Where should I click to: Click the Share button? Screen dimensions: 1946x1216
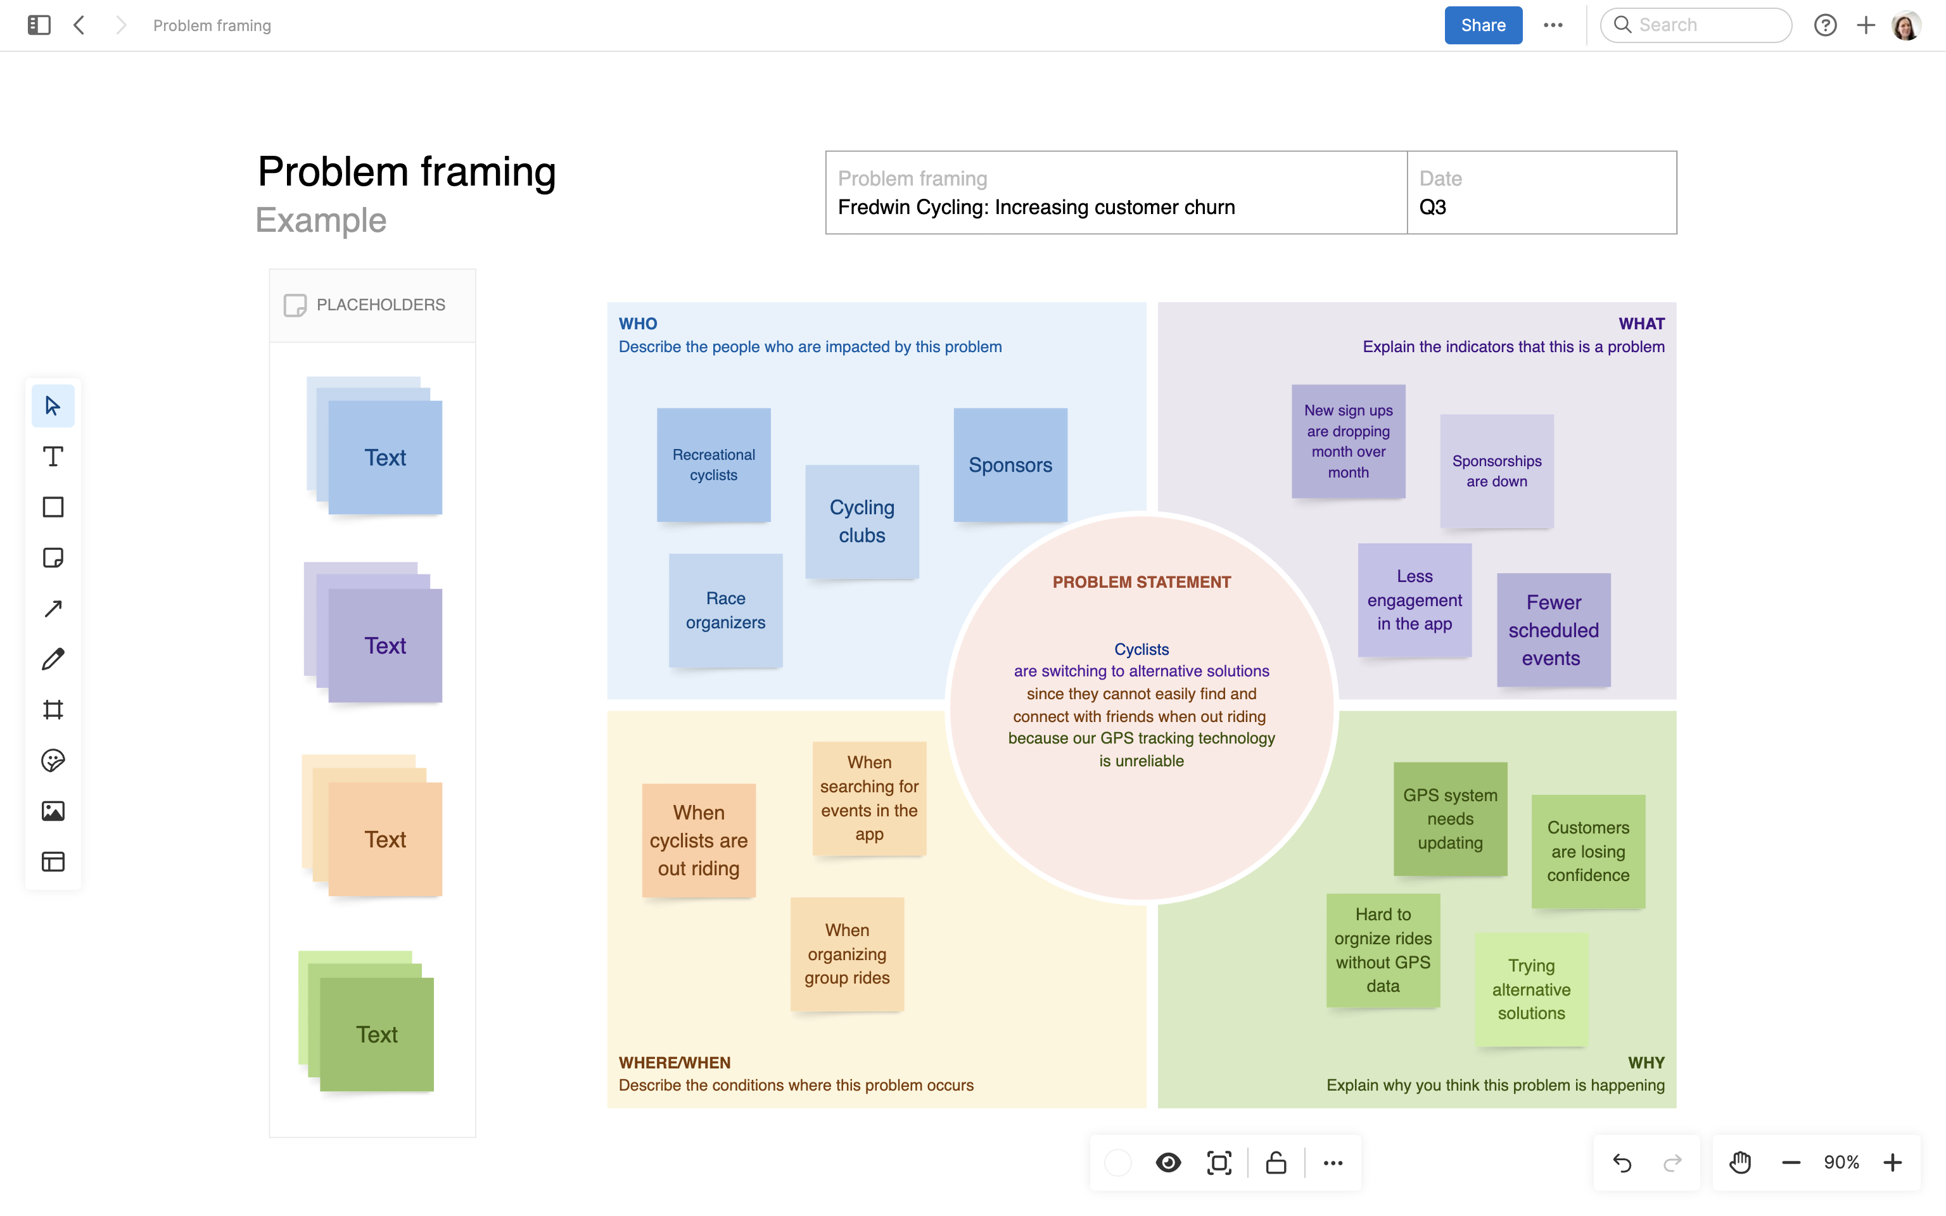click(x=1483, y=25)
